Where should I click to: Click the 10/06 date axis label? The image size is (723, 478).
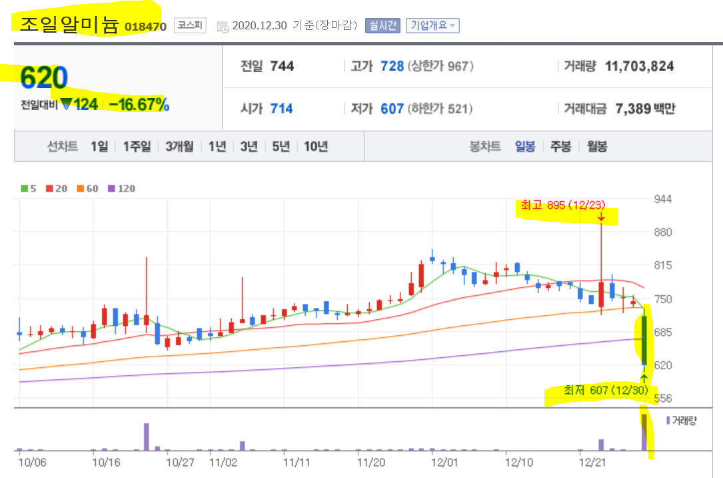click(x=32, y=462)
